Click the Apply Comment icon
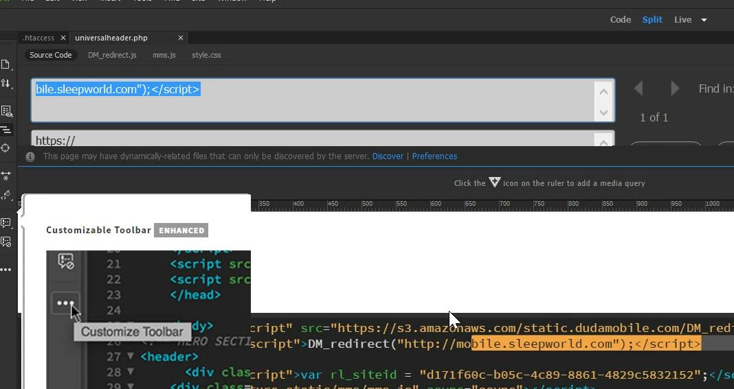The width and height of the screenshot is (734, 389). (x=5, y=223)
